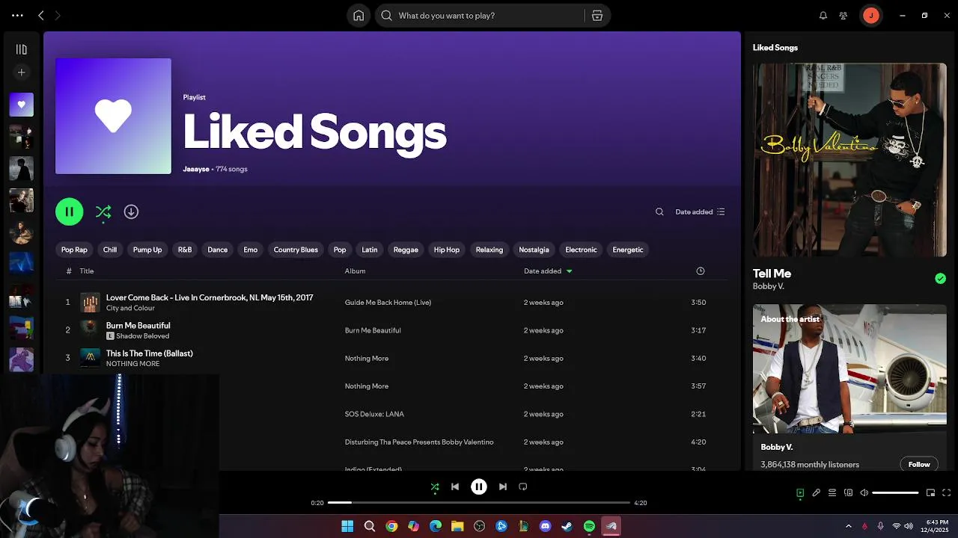Play Lover Come Back live track
The height and width of the screenshot is (538, 958).
(x=210, y=297)
